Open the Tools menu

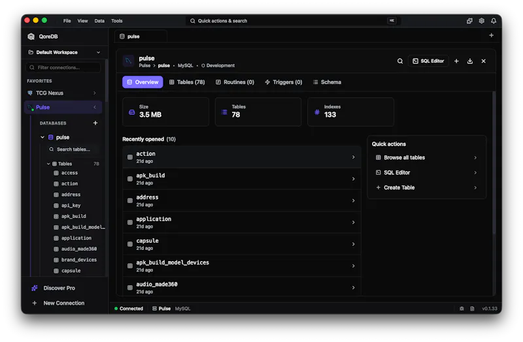point(117,21)
